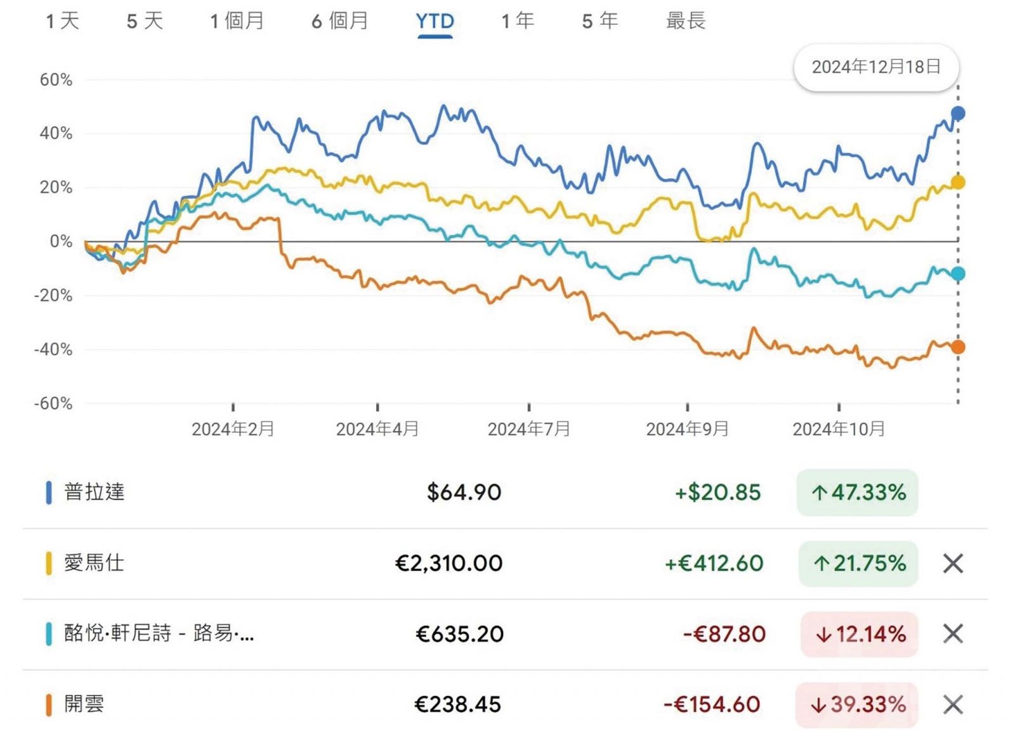Click the 2024年9月 axis label
Image resolution: width=1015 pixels, height=738 pixels.
tap(687, 430)
